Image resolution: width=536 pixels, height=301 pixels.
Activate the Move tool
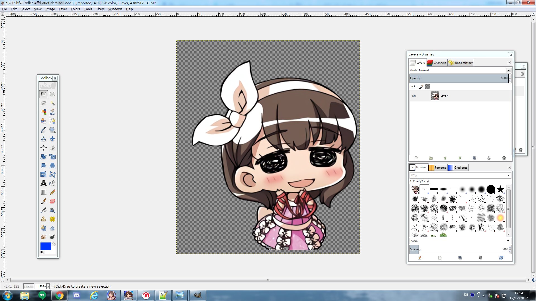click(x=52, y=139)
